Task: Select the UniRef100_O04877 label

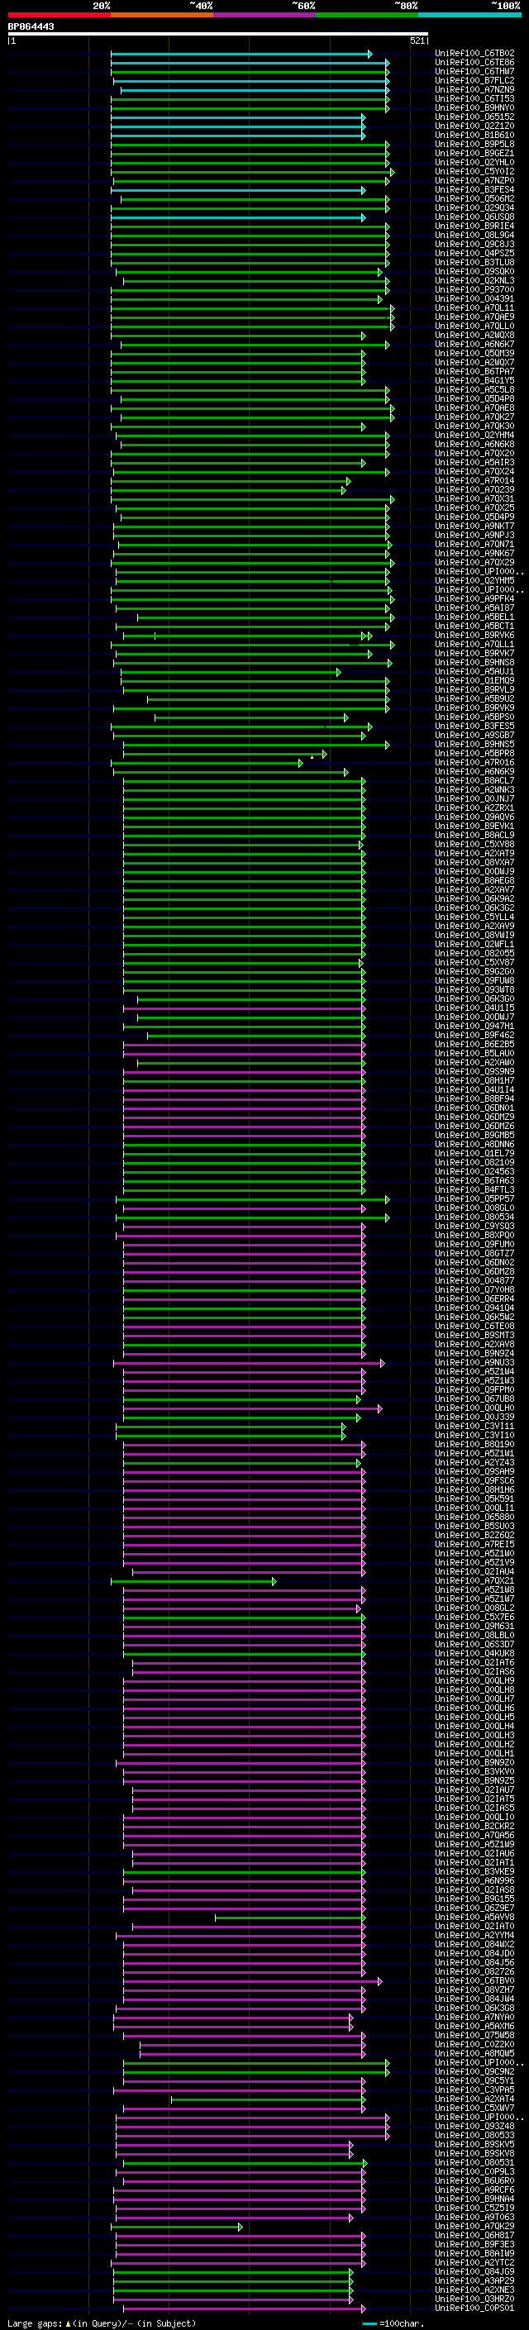Action: [474, 1279]
